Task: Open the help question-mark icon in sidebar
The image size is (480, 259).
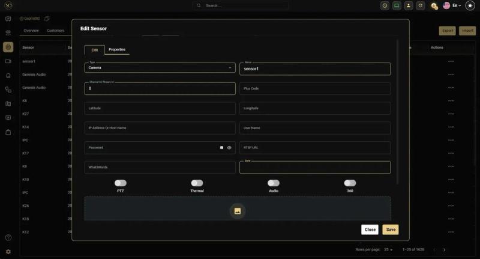Action: pyautogui.click(x=8, y=237)
